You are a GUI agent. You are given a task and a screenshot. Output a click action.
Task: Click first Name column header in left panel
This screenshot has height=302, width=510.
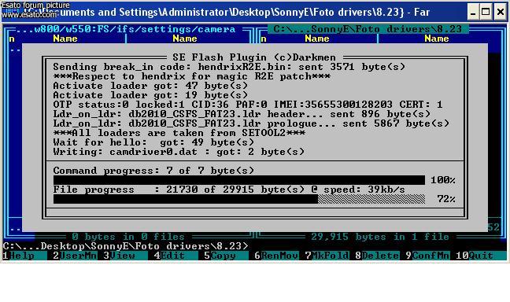click(x=65, y=39)
